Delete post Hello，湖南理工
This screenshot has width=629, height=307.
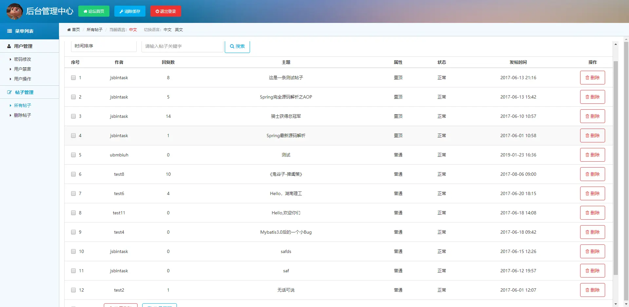point(592,193)
